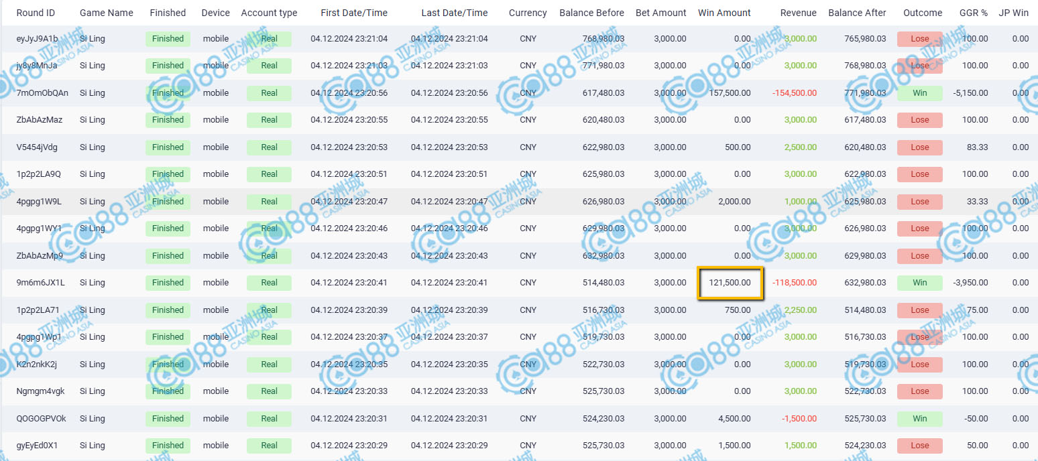Select round ID ZbAbAzMaz

[39, 120]
